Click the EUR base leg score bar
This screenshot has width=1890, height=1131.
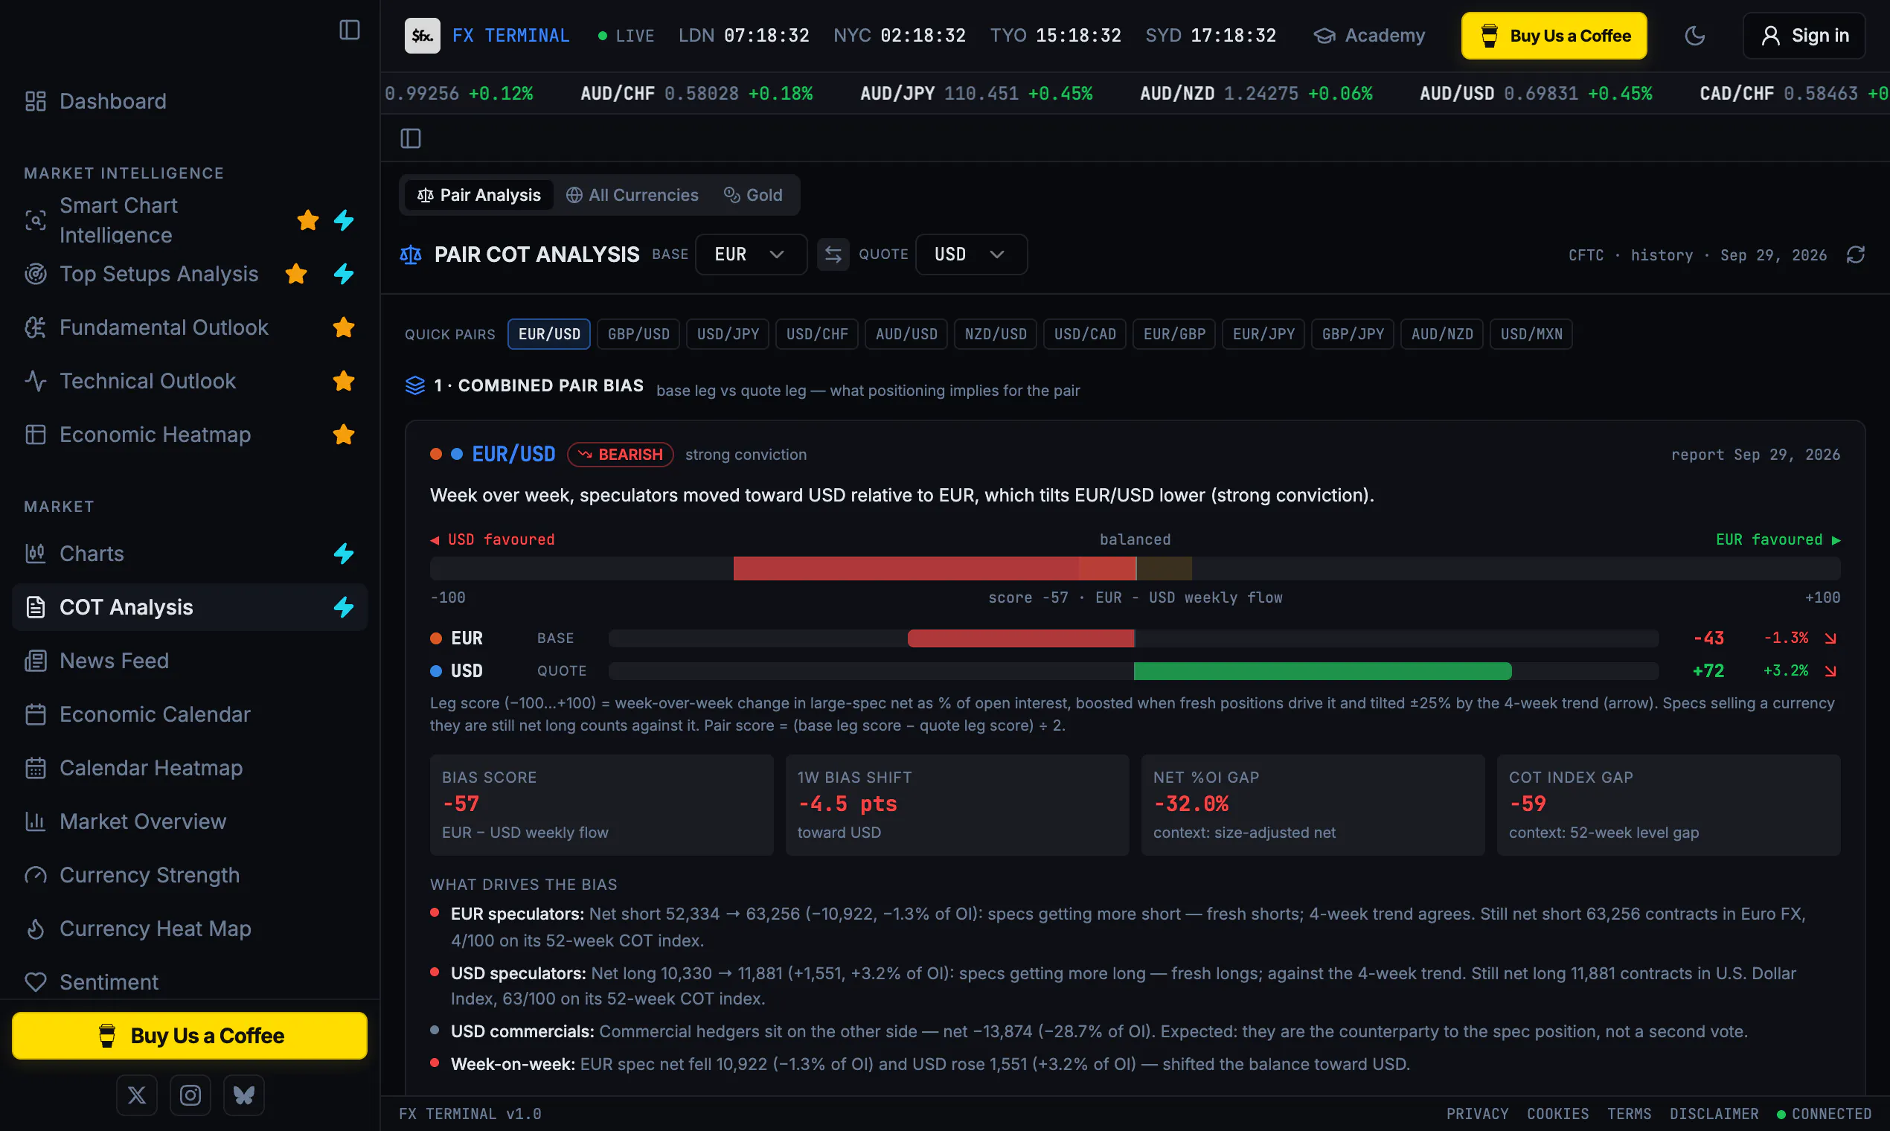coord(1133,638)
